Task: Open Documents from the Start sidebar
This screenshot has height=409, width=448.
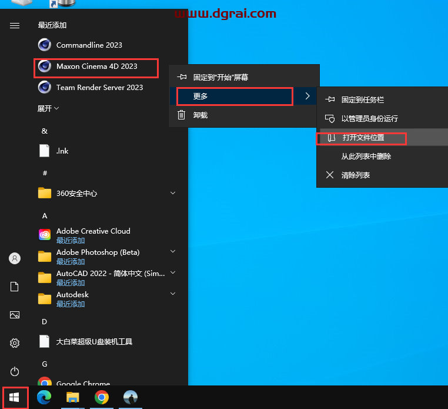Action: pos(15,287)
